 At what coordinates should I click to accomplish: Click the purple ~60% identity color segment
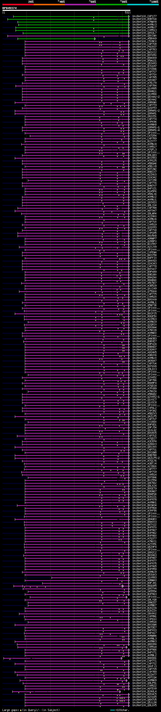point(80,5)
